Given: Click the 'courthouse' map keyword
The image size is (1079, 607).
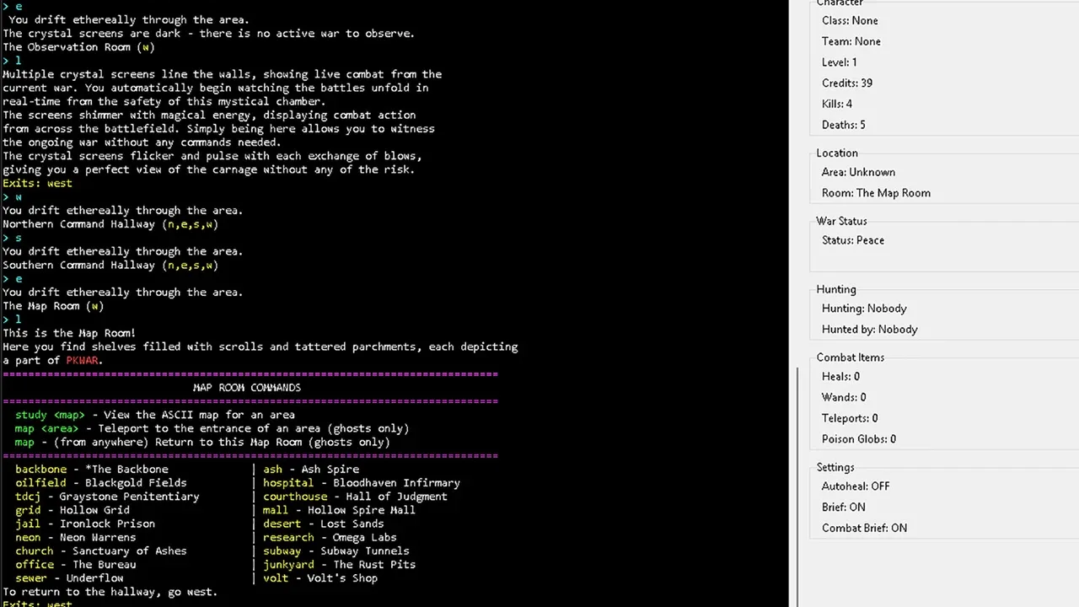Looking at the screenshot, I should pos(295,497).
